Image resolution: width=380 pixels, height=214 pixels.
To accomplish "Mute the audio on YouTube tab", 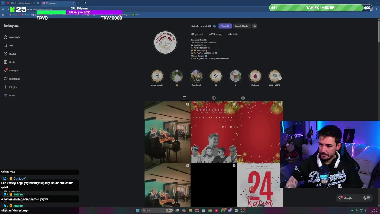I will pos(34,3).
